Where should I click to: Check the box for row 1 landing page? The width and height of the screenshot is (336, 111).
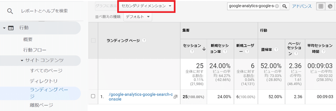point(93,96)
